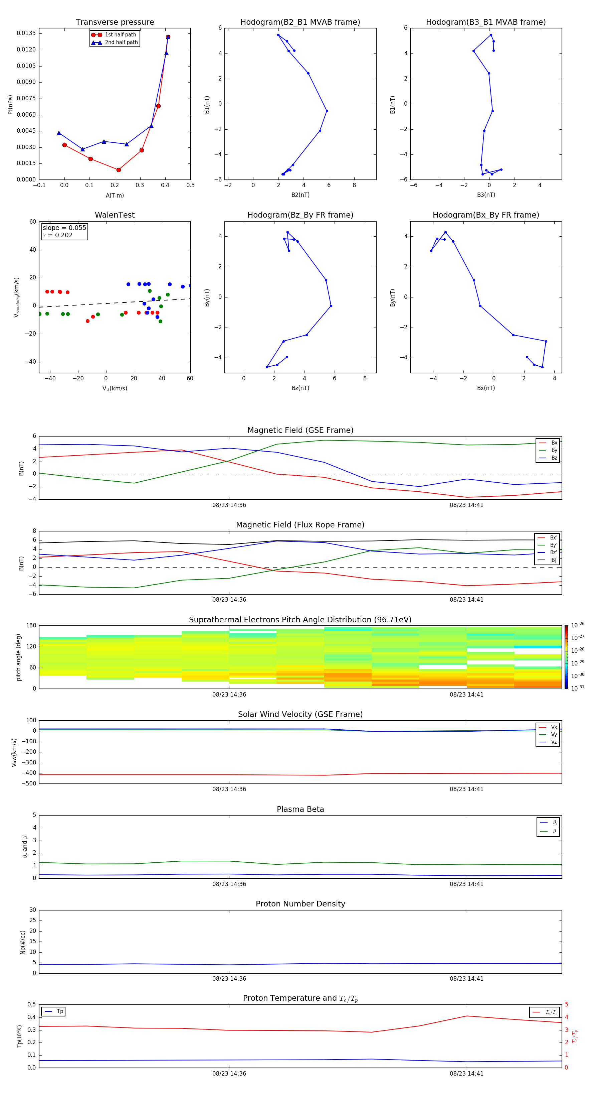Click the "Bx'" legend entry in Flux Rope plot

click(x=547, y=538)
